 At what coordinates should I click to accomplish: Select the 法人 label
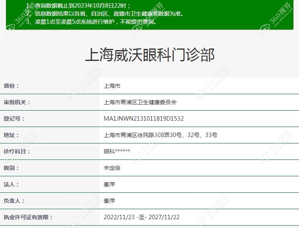tap(11, 184)
